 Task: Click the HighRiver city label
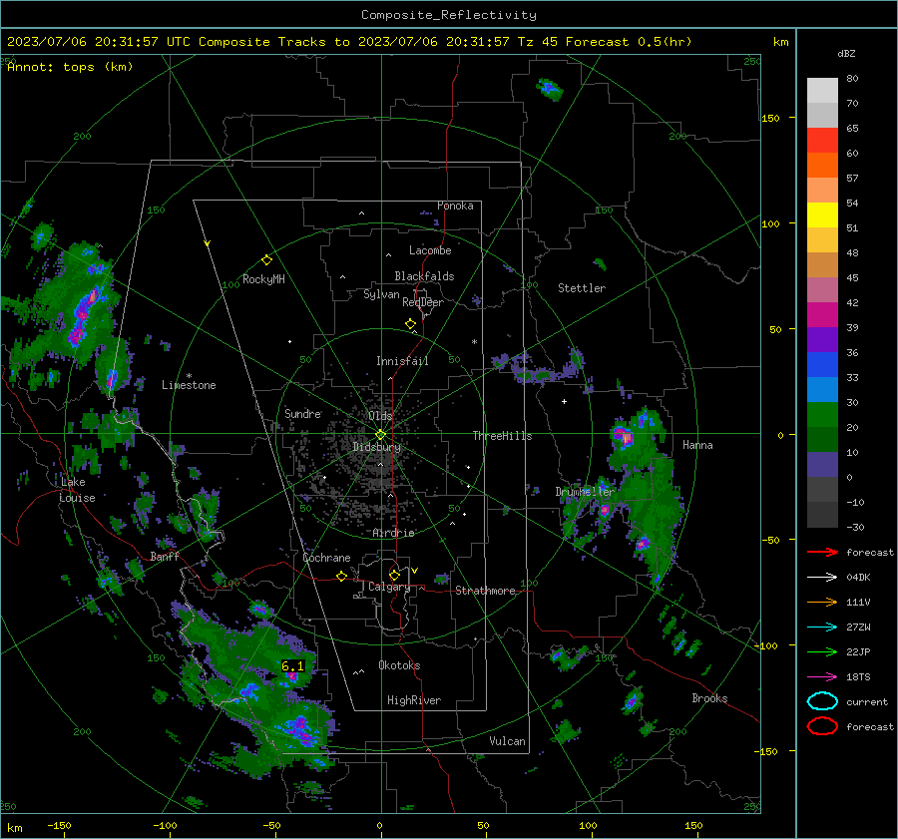(414, 700)
